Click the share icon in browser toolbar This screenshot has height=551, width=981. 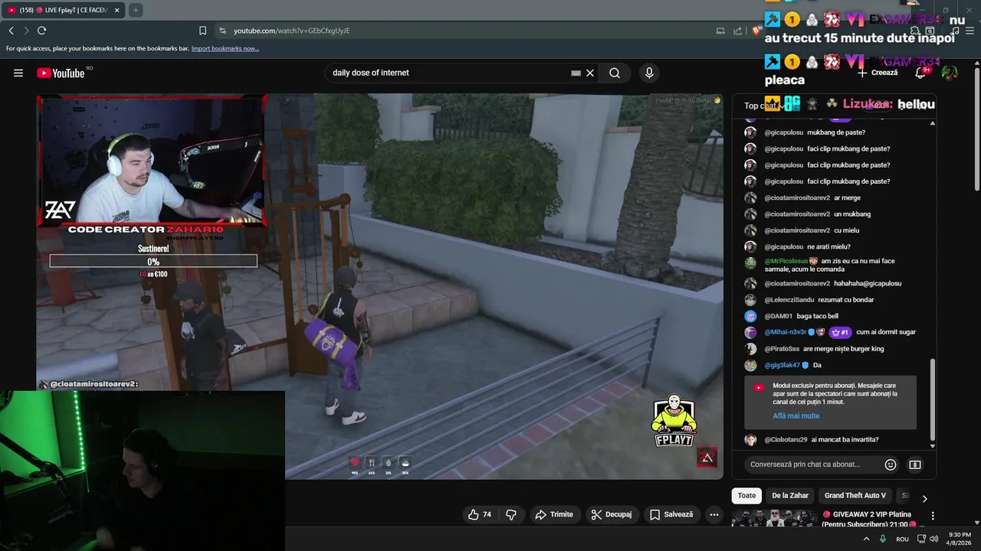(x=737, y=31)
